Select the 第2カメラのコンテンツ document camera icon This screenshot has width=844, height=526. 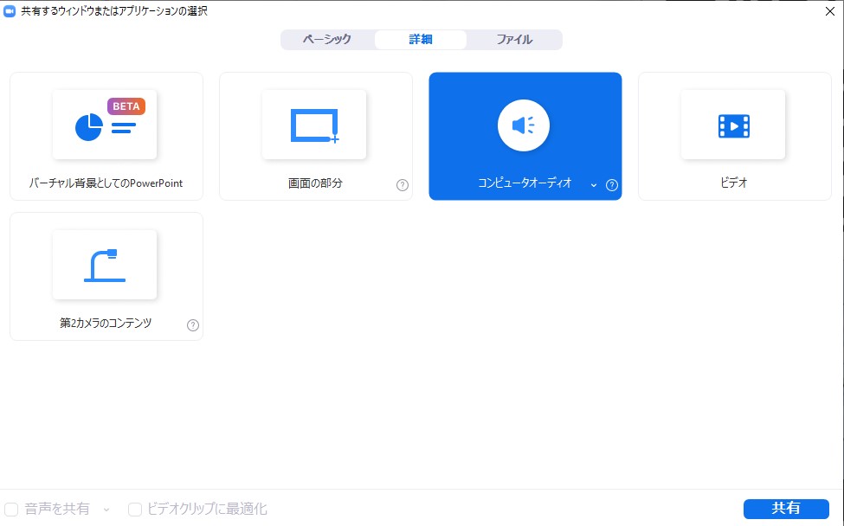(105, 265)
